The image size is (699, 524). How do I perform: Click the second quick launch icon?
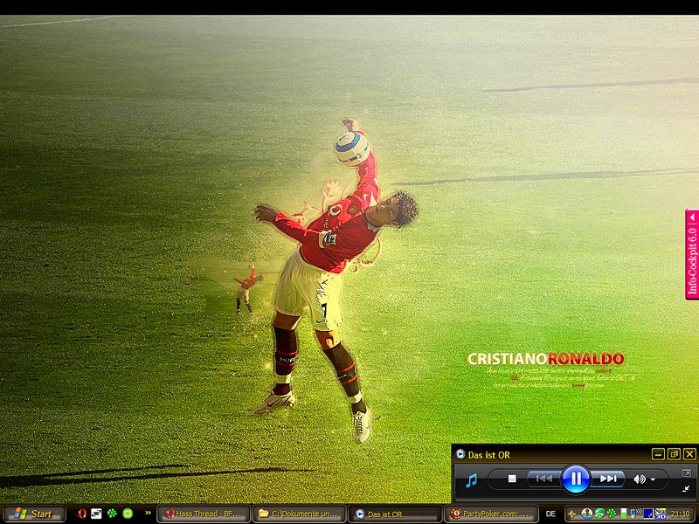click(96, 514)
